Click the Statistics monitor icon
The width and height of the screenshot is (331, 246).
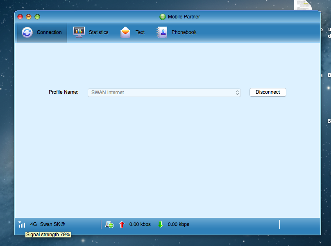coord(79,32)
